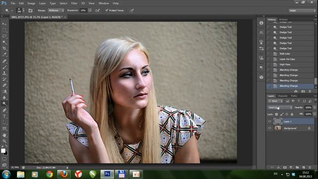Create new snapshot camera icon in History
318x179 pixels.
click(303, 91)
